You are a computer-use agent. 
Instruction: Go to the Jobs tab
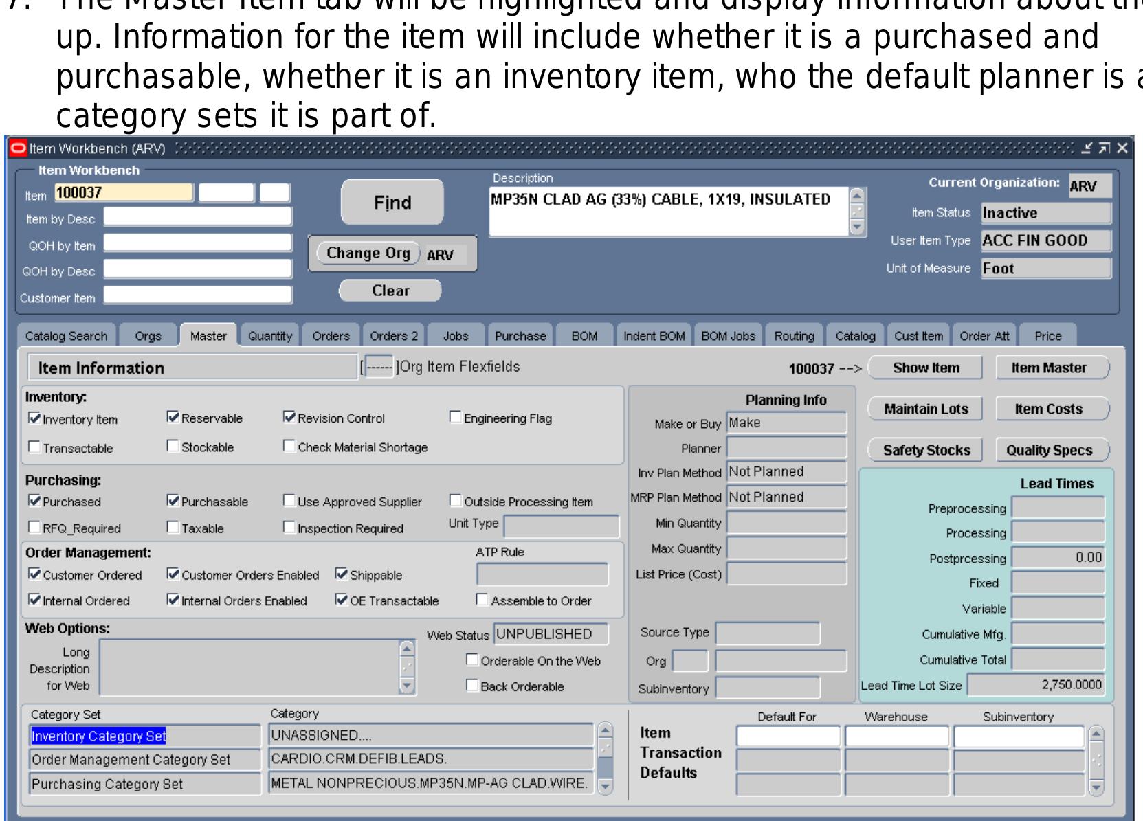pyautogui.click(x=456, y=336)
